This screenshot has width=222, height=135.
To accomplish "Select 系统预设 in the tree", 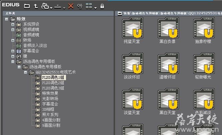I will tap(31, 24).
